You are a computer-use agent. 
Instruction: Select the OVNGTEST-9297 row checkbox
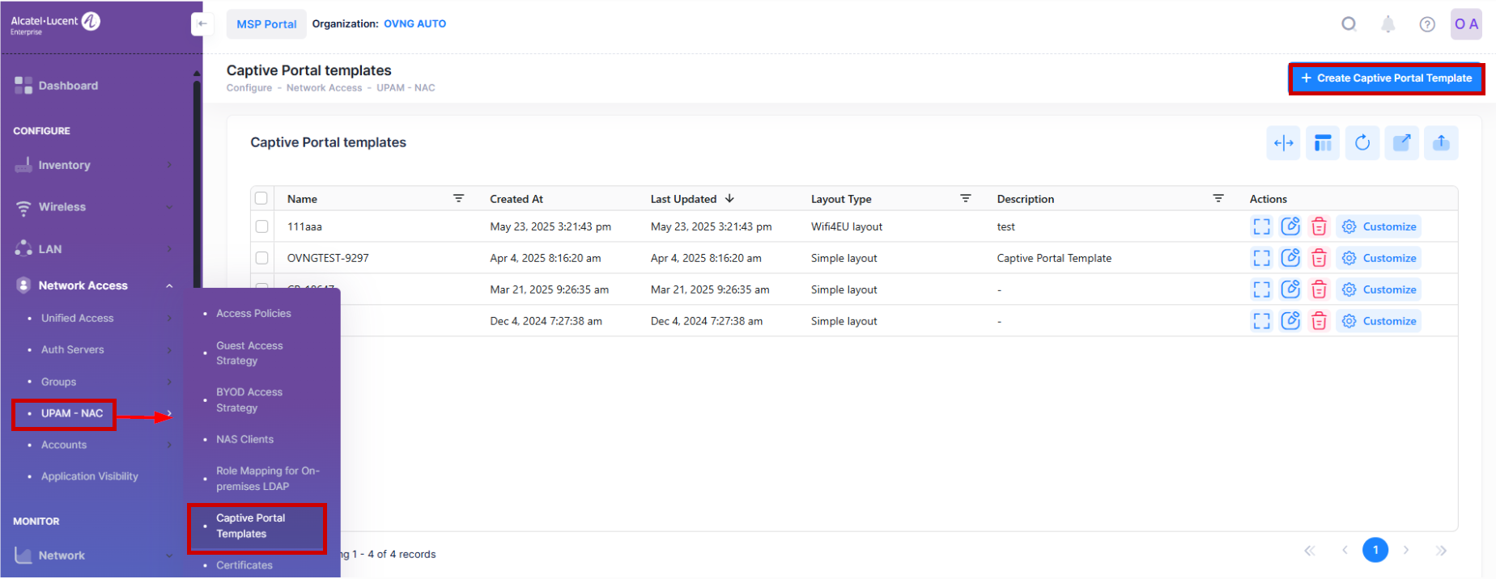coord(261,258)
